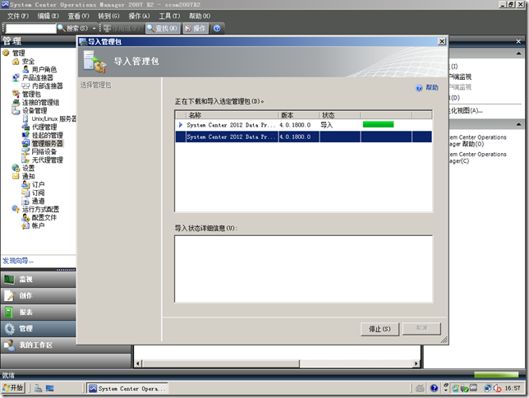The height and width of the screenshot is (398, 529).
Task: Click the 名称 column header
Action: [232, 115]
